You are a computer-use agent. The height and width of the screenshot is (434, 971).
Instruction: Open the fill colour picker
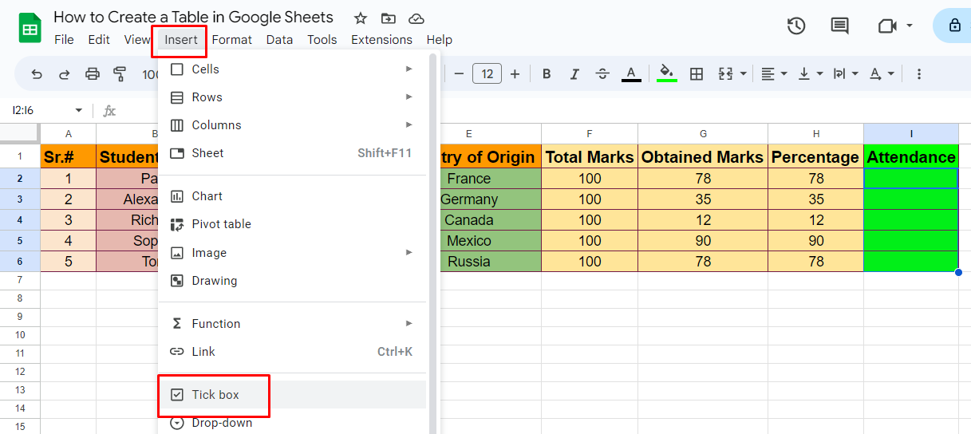(667, 74)
